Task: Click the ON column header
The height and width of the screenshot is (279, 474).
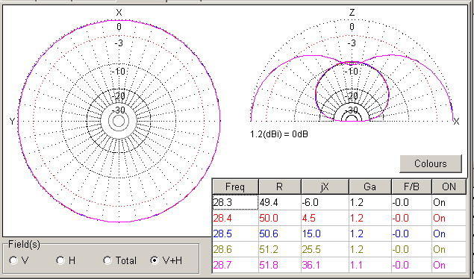Action: [x=449, y=187]
